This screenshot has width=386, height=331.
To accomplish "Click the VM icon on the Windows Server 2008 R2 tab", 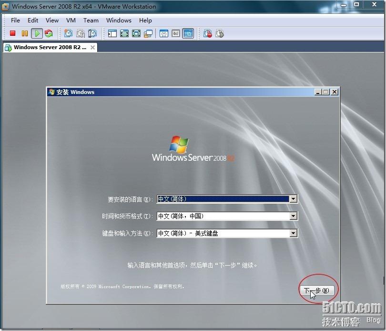I will 8,48.
